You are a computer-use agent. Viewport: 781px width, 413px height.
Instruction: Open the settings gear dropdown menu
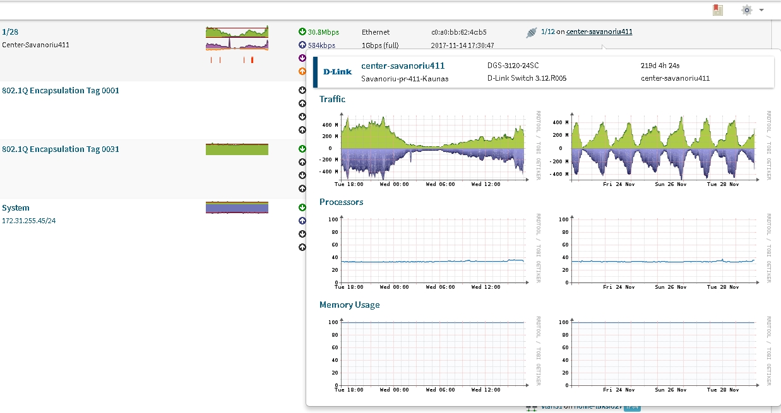752,10
